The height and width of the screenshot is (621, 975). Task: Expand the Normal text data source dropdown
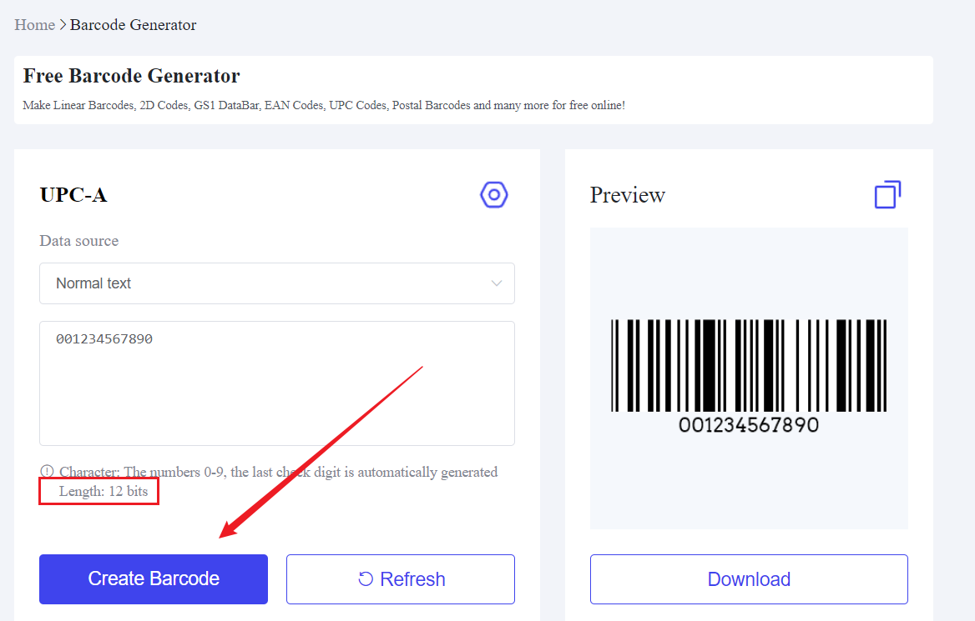(x=276, y=283)
